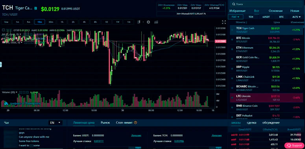This screenshot has height=149, width=305.
Task: Select the 1M monthly timeframe
Action: tap(129, 22)
